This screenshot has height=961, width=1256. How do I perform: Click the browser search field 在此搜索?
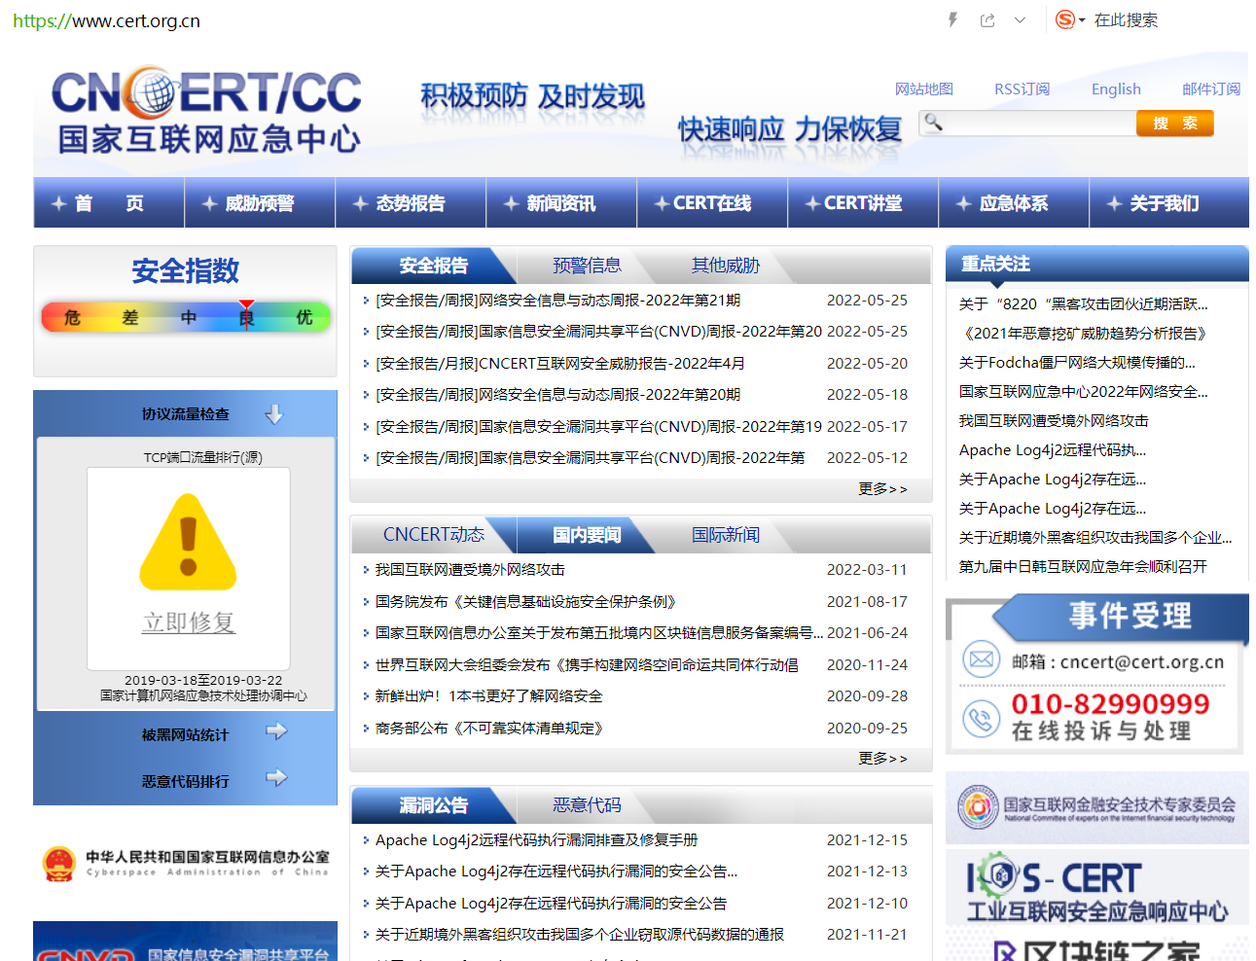[1126, 19]
